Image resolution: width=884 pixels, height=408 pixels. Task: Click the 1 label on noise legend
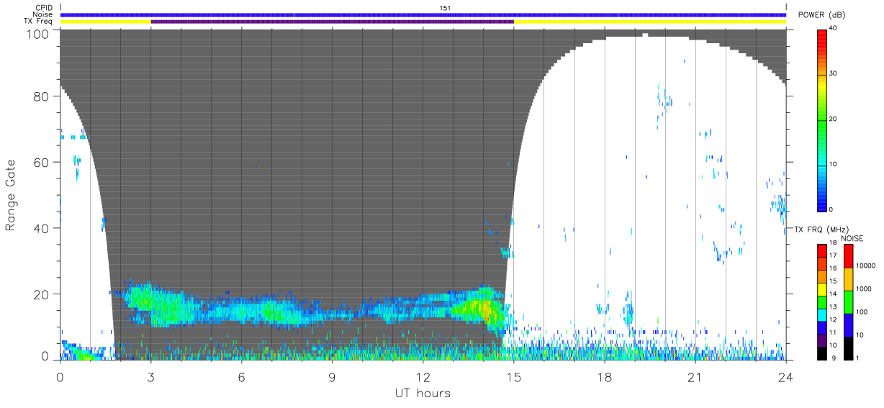[857, 358]
